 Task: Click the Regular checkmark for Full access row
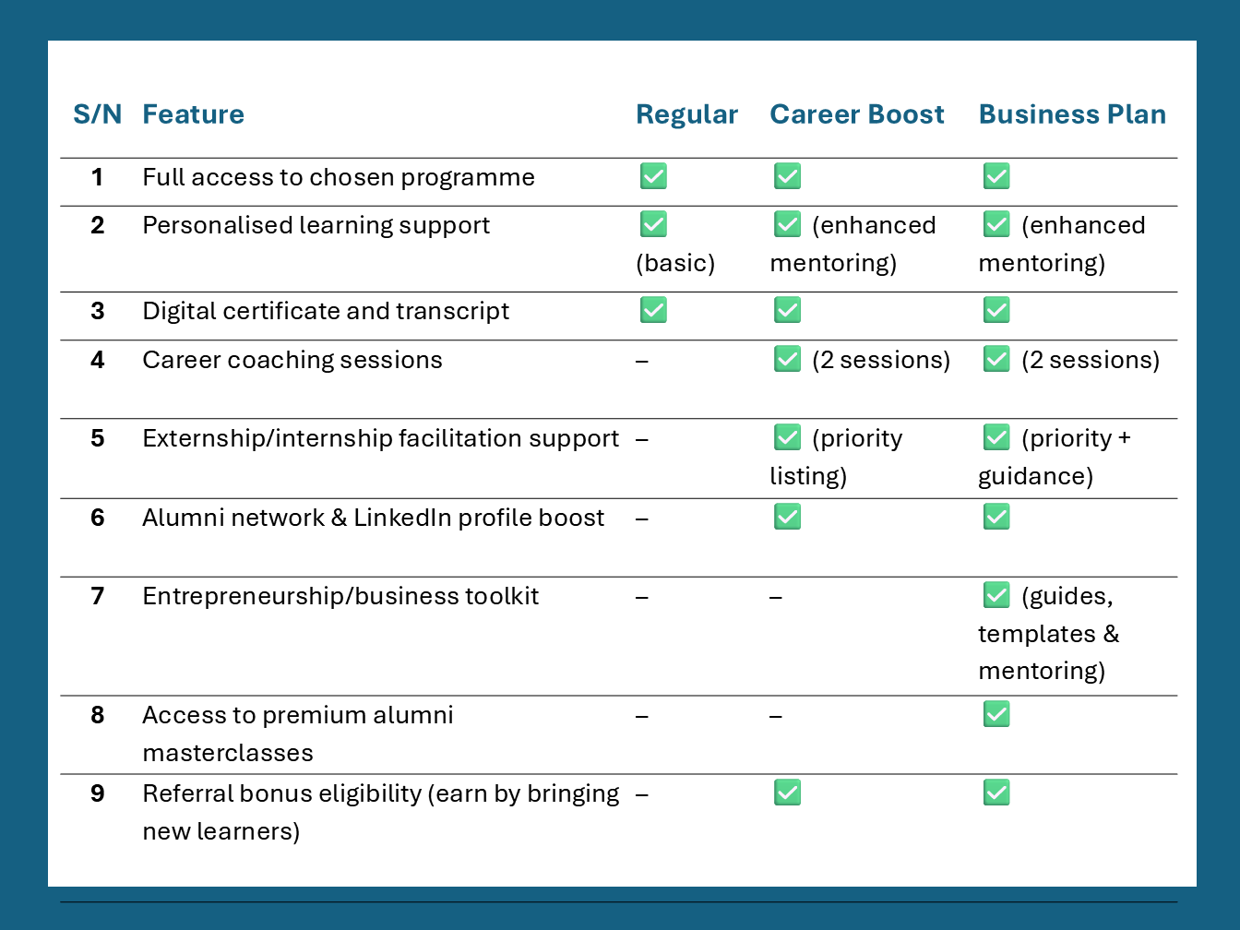(653, 176)
